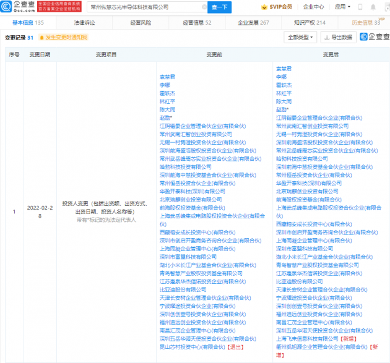
Task: Open 深圳市富盟科技有限公司 in 变更前 column
Action: click(188, 257)
